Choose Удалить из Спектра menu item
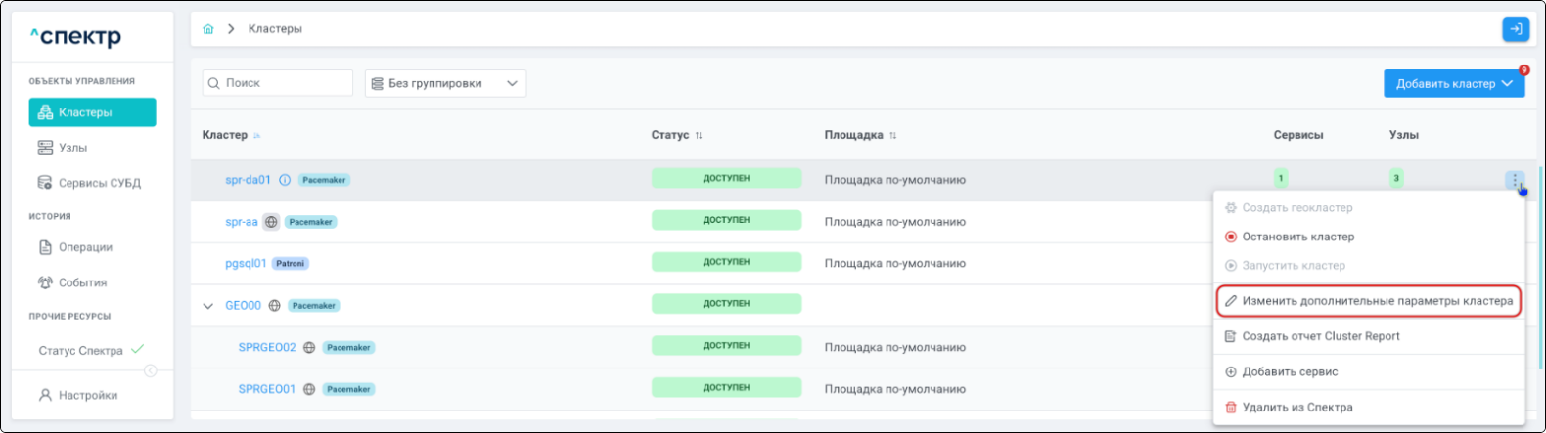The height and width of the screenshot is (433, 1546). click(1296, 408)
